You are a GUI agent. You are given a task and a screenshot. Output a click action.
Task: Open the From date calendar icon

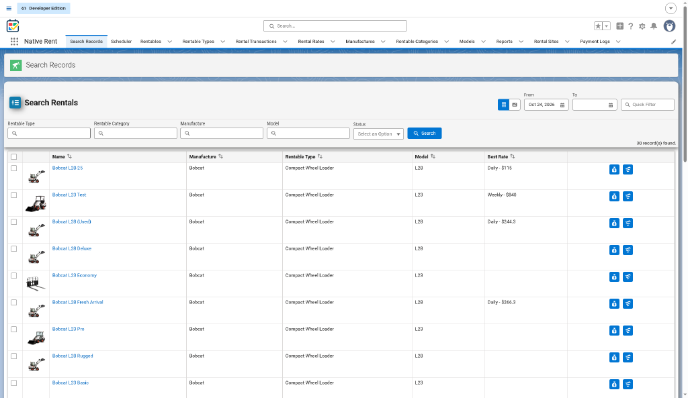(562, 105)
